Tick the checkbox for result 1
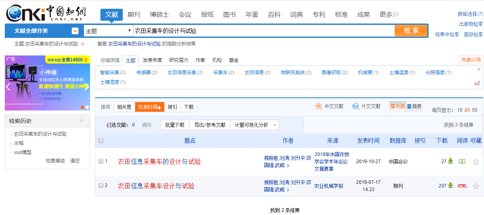The width and height of the screenshot is (484, 215). pos(101,161)
